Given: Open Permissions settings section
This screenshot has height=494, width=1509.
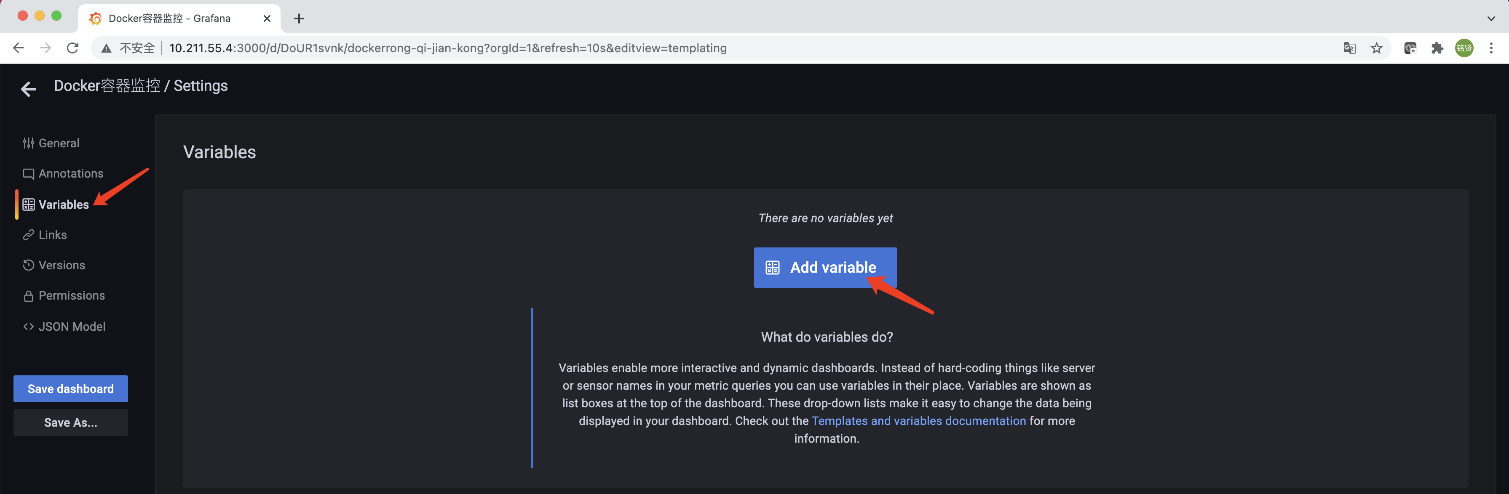Looking at the screenshot, I should [72, 295].
